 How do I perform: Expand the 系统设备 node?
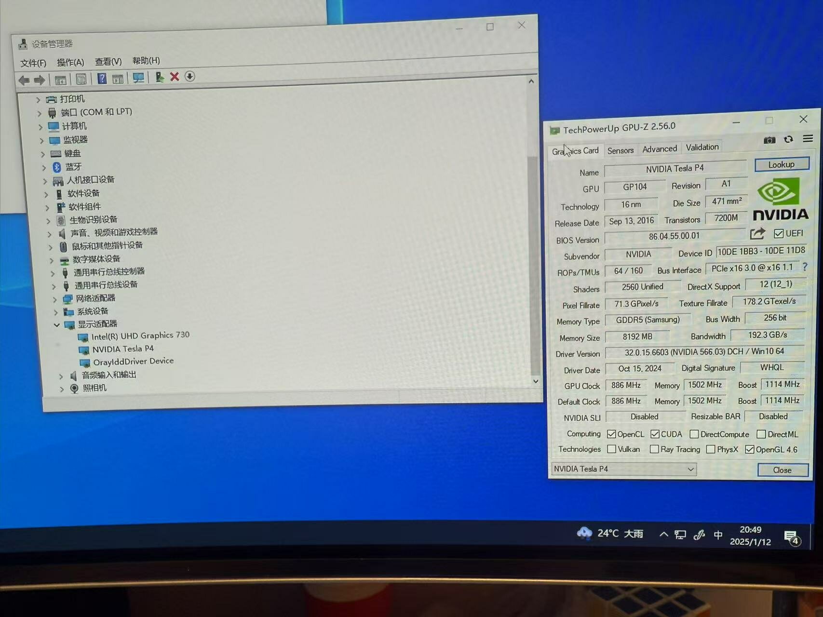tap(55, 312)
